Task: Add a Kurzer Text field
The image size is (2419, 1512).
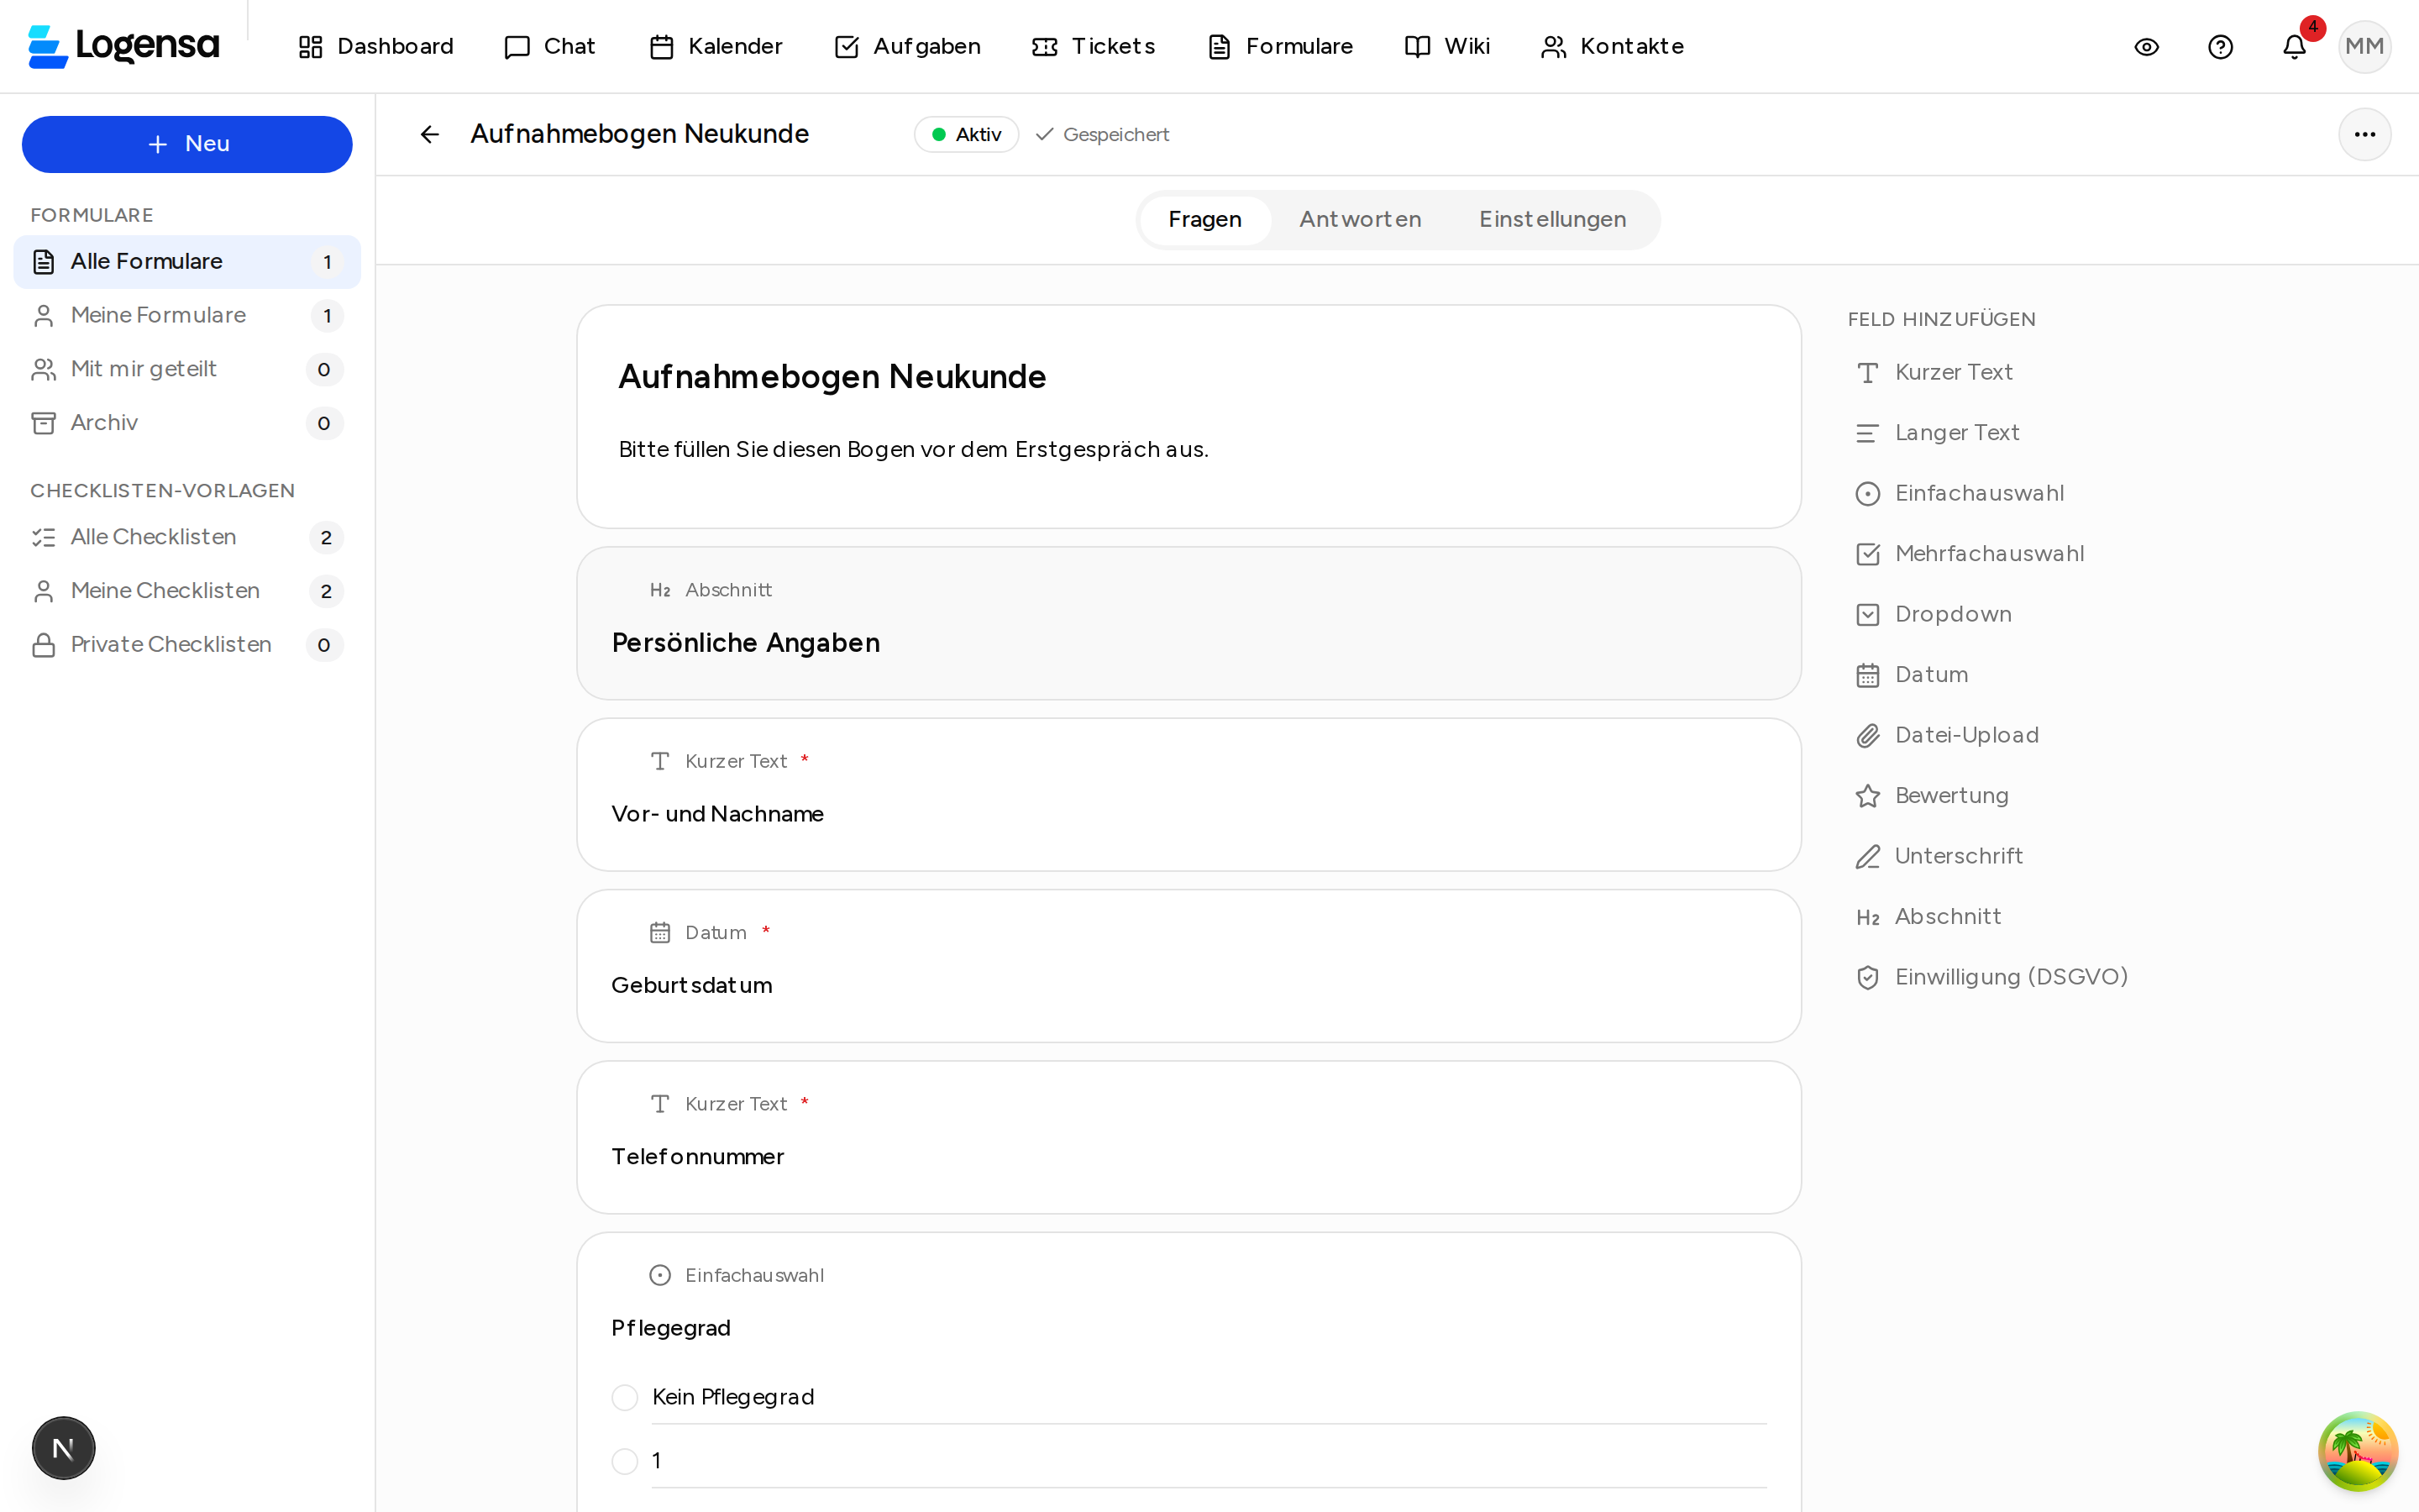Action: pos(1934,372)
